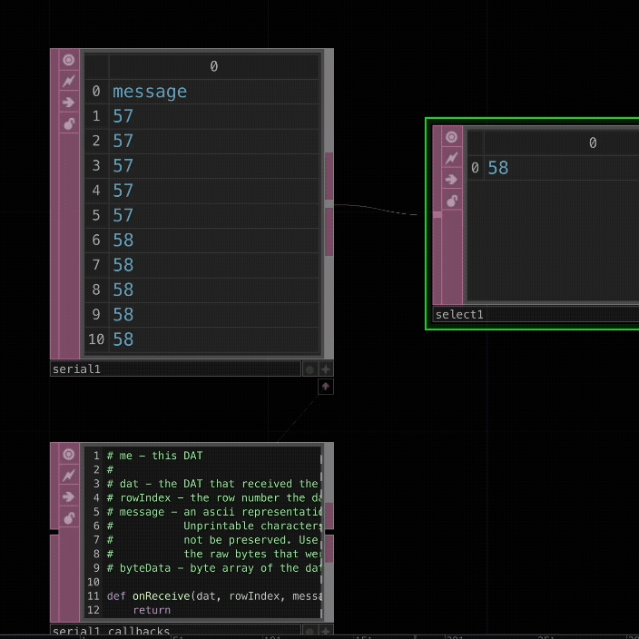
Task: Select the serial1 node name label
Action: coord(175,369)
